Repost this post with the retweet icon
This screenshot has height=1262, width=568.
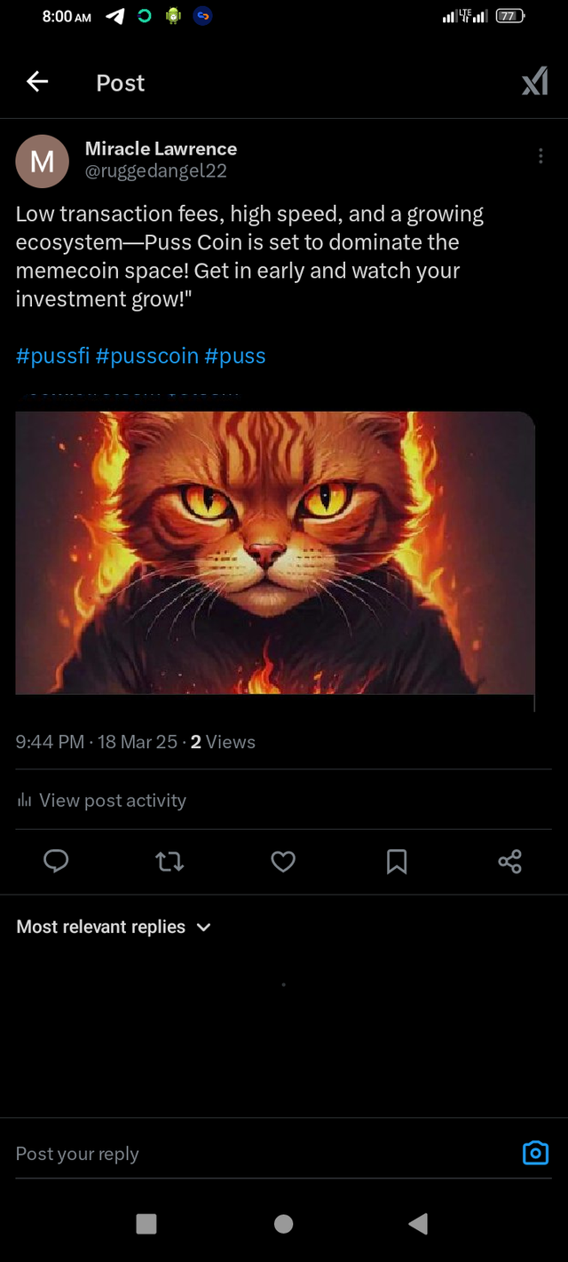(x=170, y=861)
